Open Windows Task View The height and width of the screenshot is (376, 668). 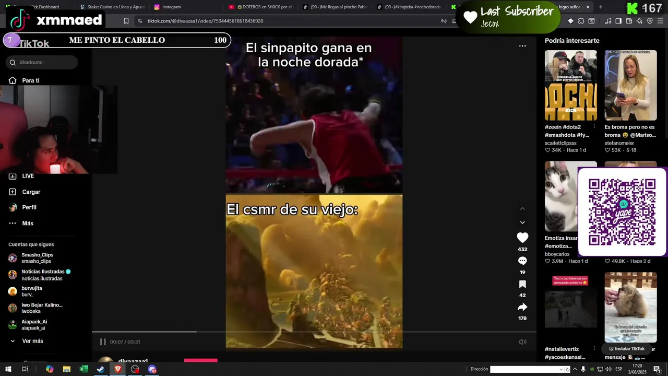[x=25, y=369]
